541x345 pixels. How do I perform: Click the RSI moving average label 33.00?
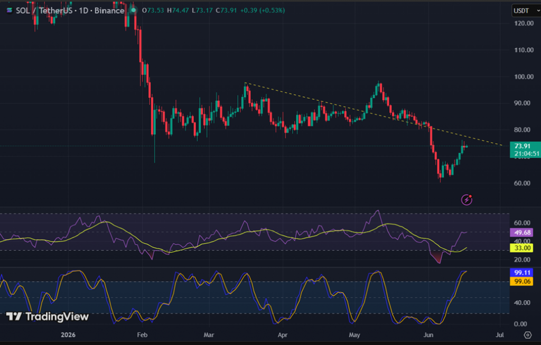point(521,248)
